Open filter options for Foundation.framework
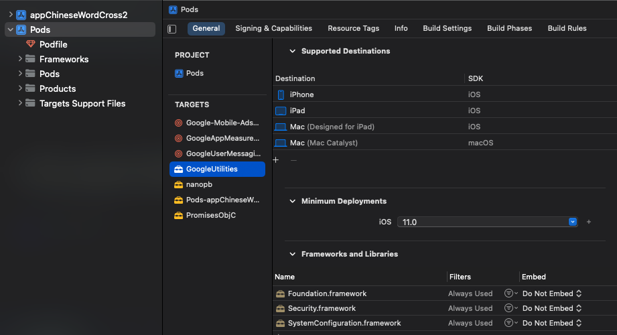 click(510, 293)
